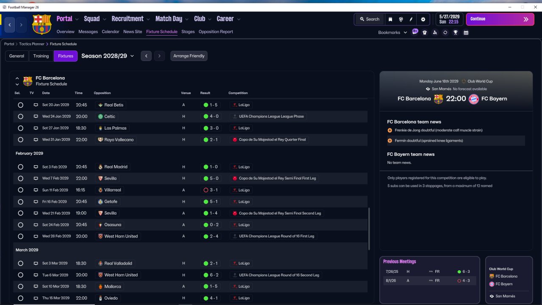The width and height of the screenshot is (542, 305).
Task: Select the Real Betis fixture radio button
Action: pyautogui.click(x=20, y=105)
